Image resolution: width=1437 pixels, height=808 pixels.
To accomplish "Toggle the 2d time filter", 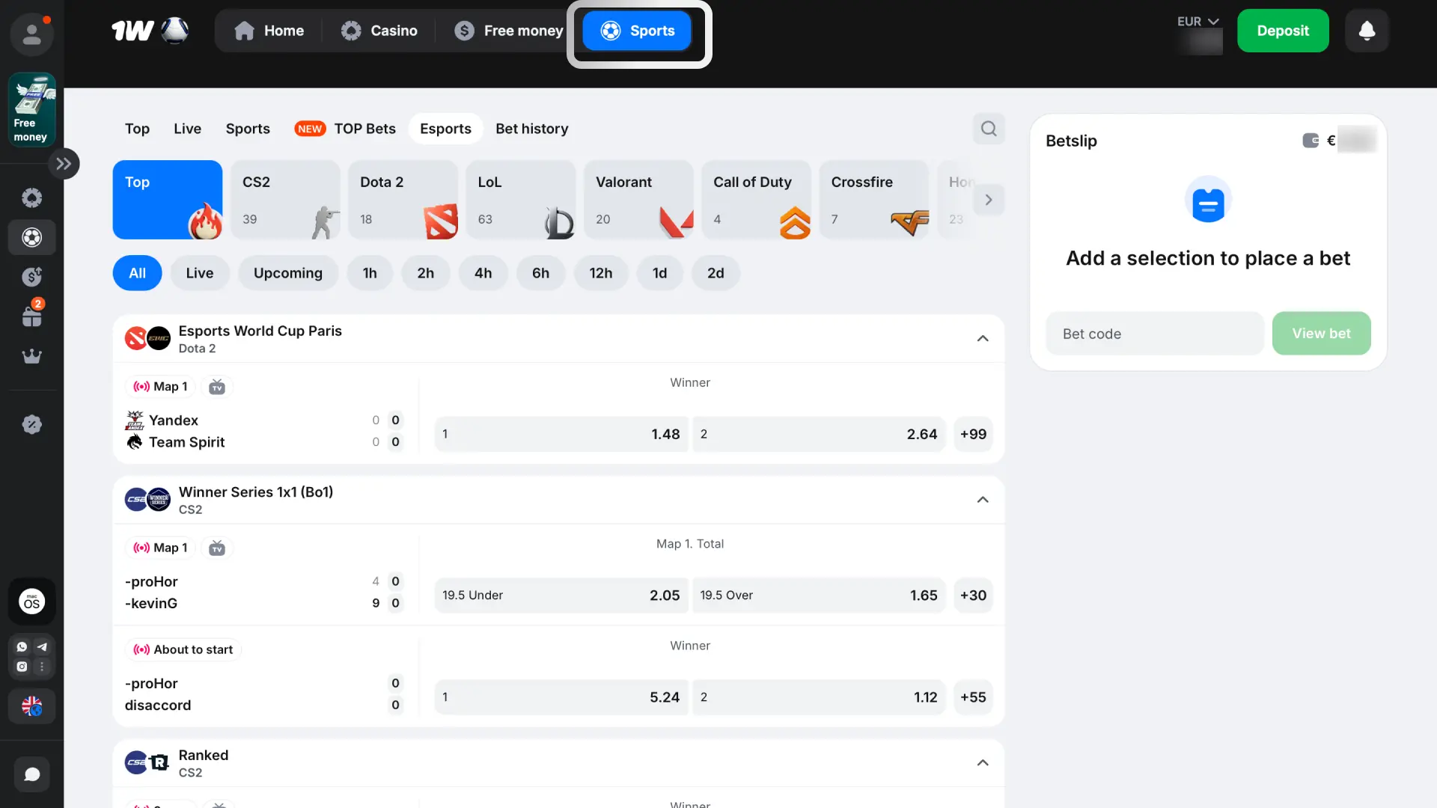I will click(716, 273).
